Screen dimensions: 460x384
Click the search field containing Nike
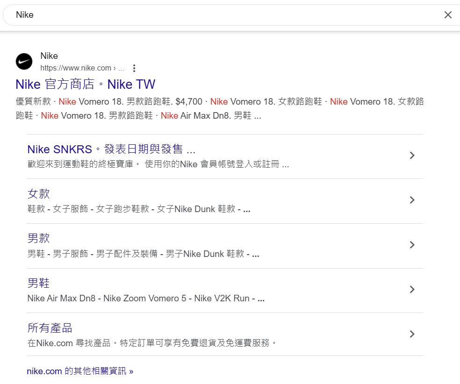tap(224, 15)
